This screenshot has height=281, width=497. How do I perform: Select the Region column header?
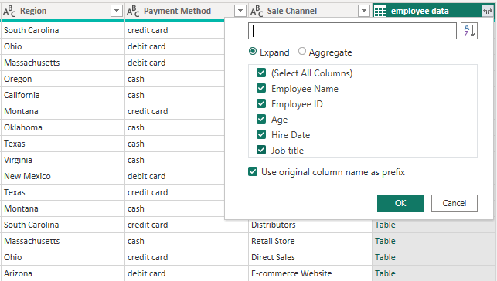(63, 11)
